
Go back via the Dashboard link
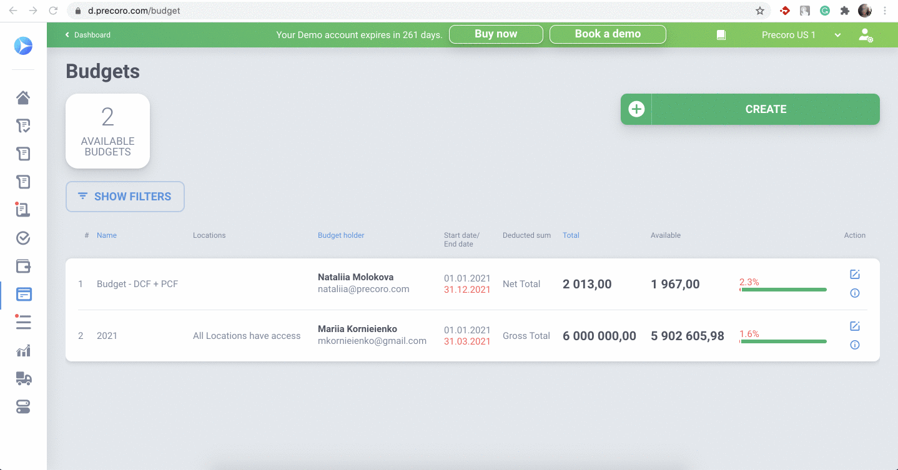[88, 35]
